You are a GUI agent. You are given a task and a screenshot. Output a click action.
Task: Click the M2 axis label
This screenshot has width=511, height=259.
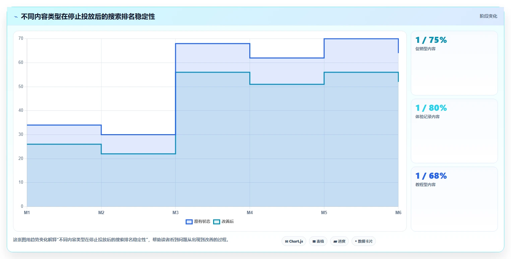click(101, 212)
